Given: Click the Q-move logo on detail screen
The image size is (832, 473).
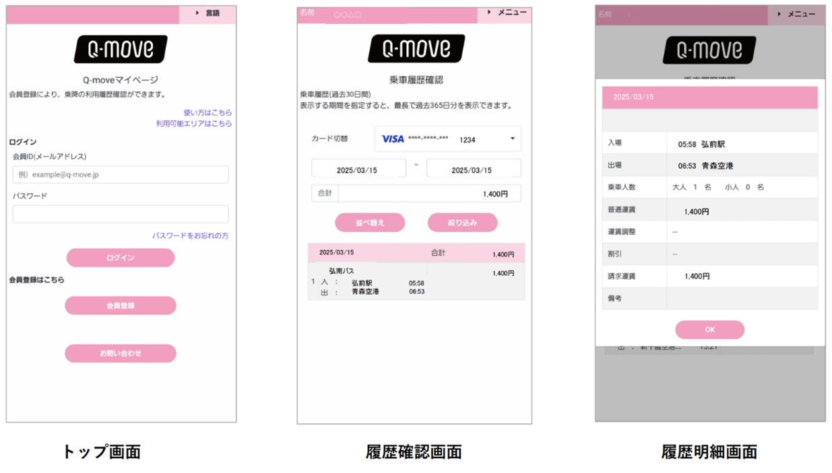Looking at the screenshot, I should coord(710,50).
